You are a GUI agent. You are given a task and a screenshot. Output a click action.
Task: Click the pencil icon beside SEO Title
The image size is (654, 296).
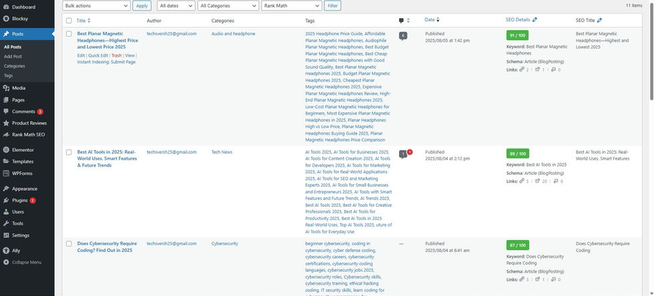[x=600, y=20]
